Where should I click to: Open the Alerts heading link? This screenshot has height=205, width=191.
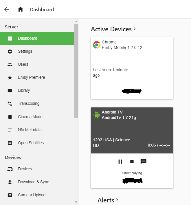(106, 200)
